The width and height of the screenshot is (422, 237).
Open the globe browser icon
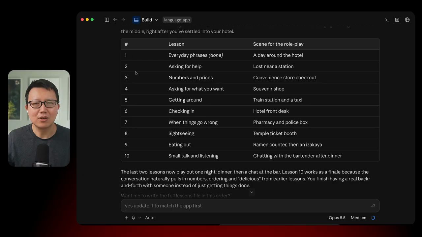[x=407, y=20]
